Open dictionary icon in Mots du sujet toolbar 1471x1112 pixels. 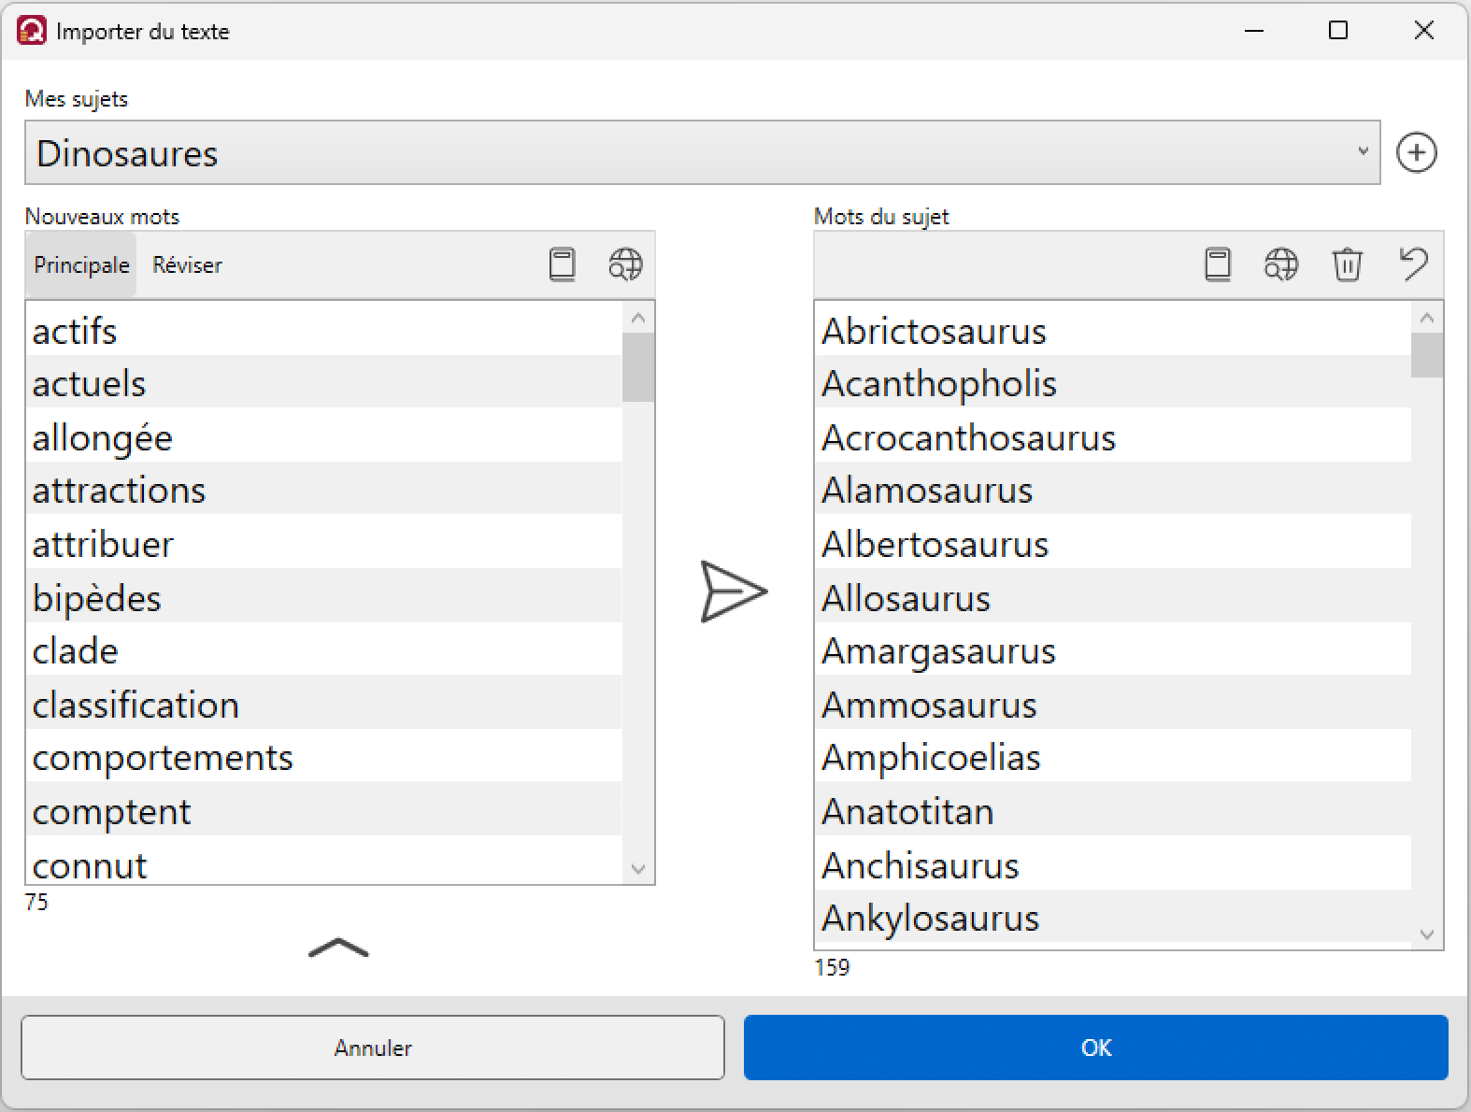coord(1218,264)
